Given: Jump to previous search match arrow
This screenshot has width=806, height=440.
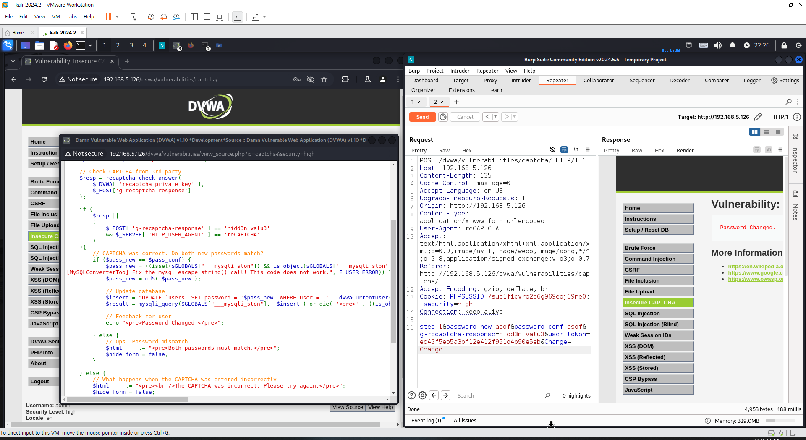Looking at the screenshot, I should pyautogui.click(x=434, y=395).
